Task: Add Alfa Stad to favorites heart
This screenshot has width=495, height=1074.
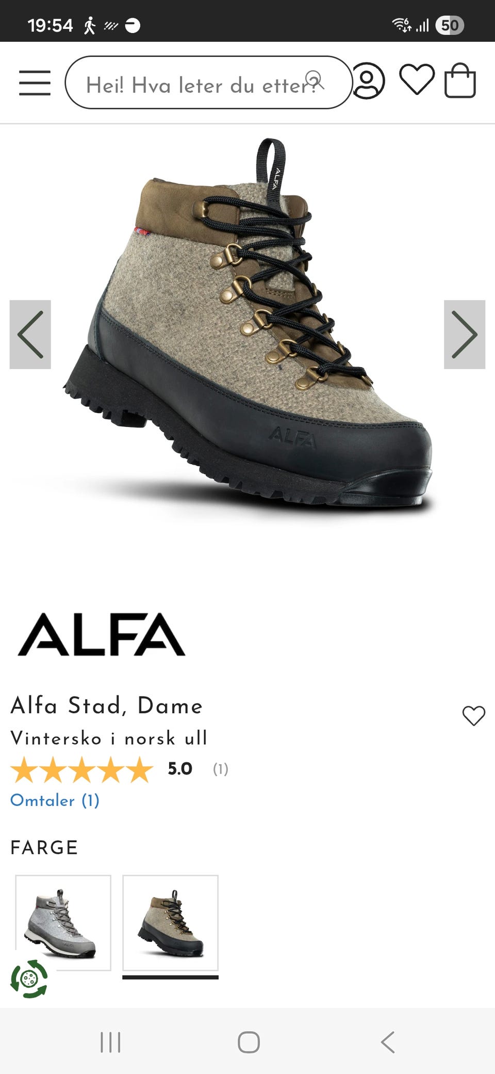Action: [x=473, y=716]
